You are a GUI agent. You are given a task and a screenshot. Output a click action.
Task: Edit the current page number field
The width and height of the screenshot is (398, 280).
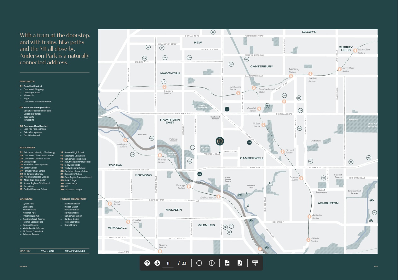tap(168, 263)
